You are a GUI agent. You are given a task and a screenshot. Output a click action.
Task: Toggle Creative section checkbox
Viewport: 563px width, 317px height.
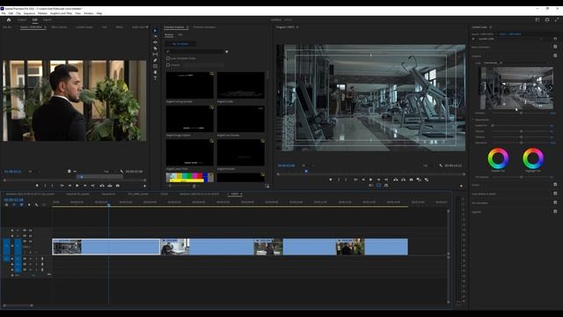pyautogui.click(x=555, y=55)
